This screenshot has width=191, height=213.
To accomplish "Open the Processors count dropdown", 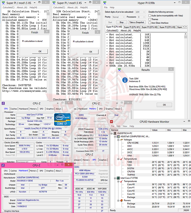I will (142, 17).
